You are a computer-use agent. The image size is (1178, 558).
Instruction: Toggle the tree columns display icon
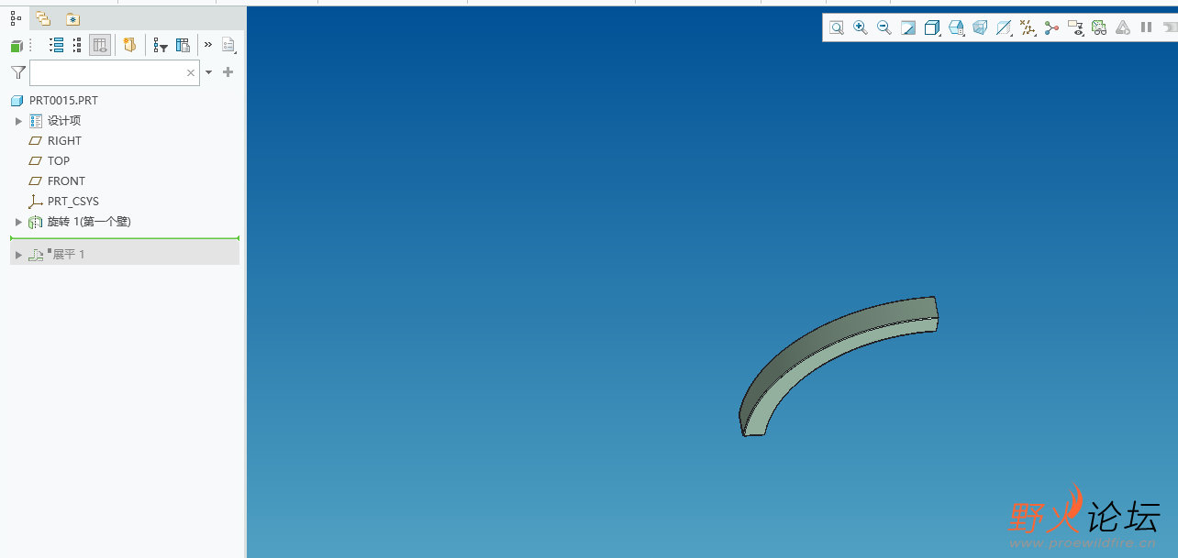point(100,45)
